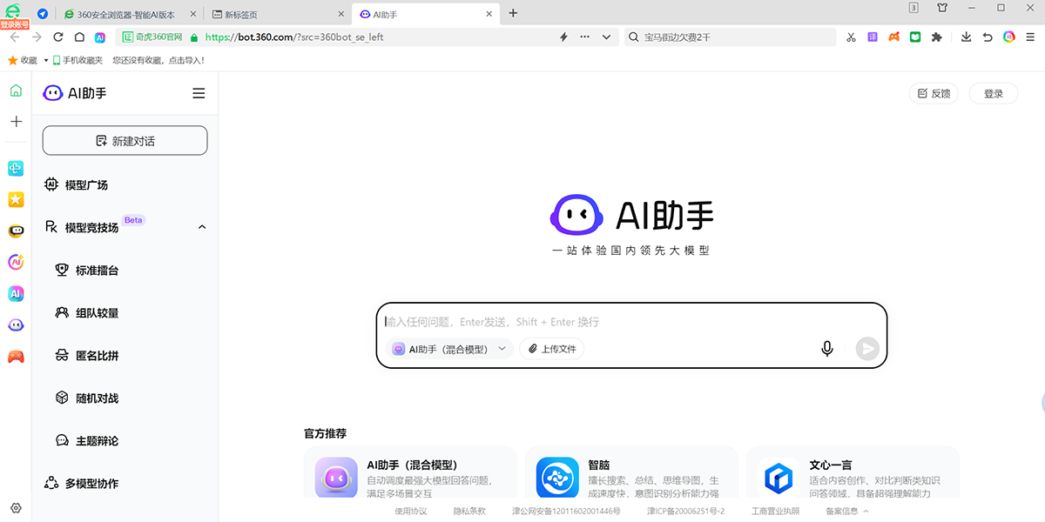Collapse the 模型竞技场 section
Image resolution: width=1045 pixels, height=522 pixels.
click(202, 226)
